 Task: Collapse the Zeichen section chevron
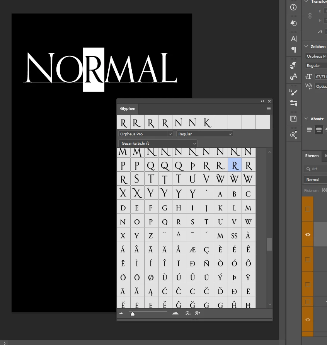[x=306, y=46]
